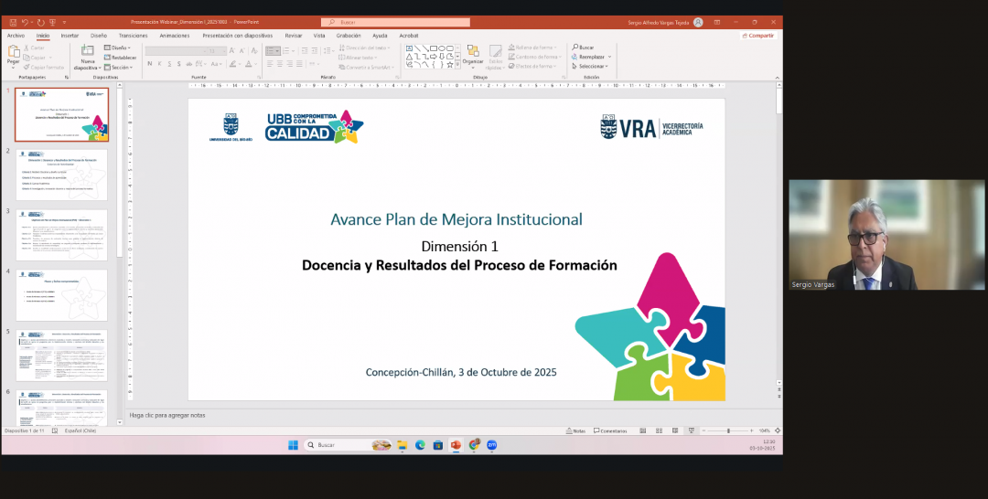Viewport: 988px width, 499px height.
Task: Expand the shapes gallery with More arrow
Action: pos(457,65)
